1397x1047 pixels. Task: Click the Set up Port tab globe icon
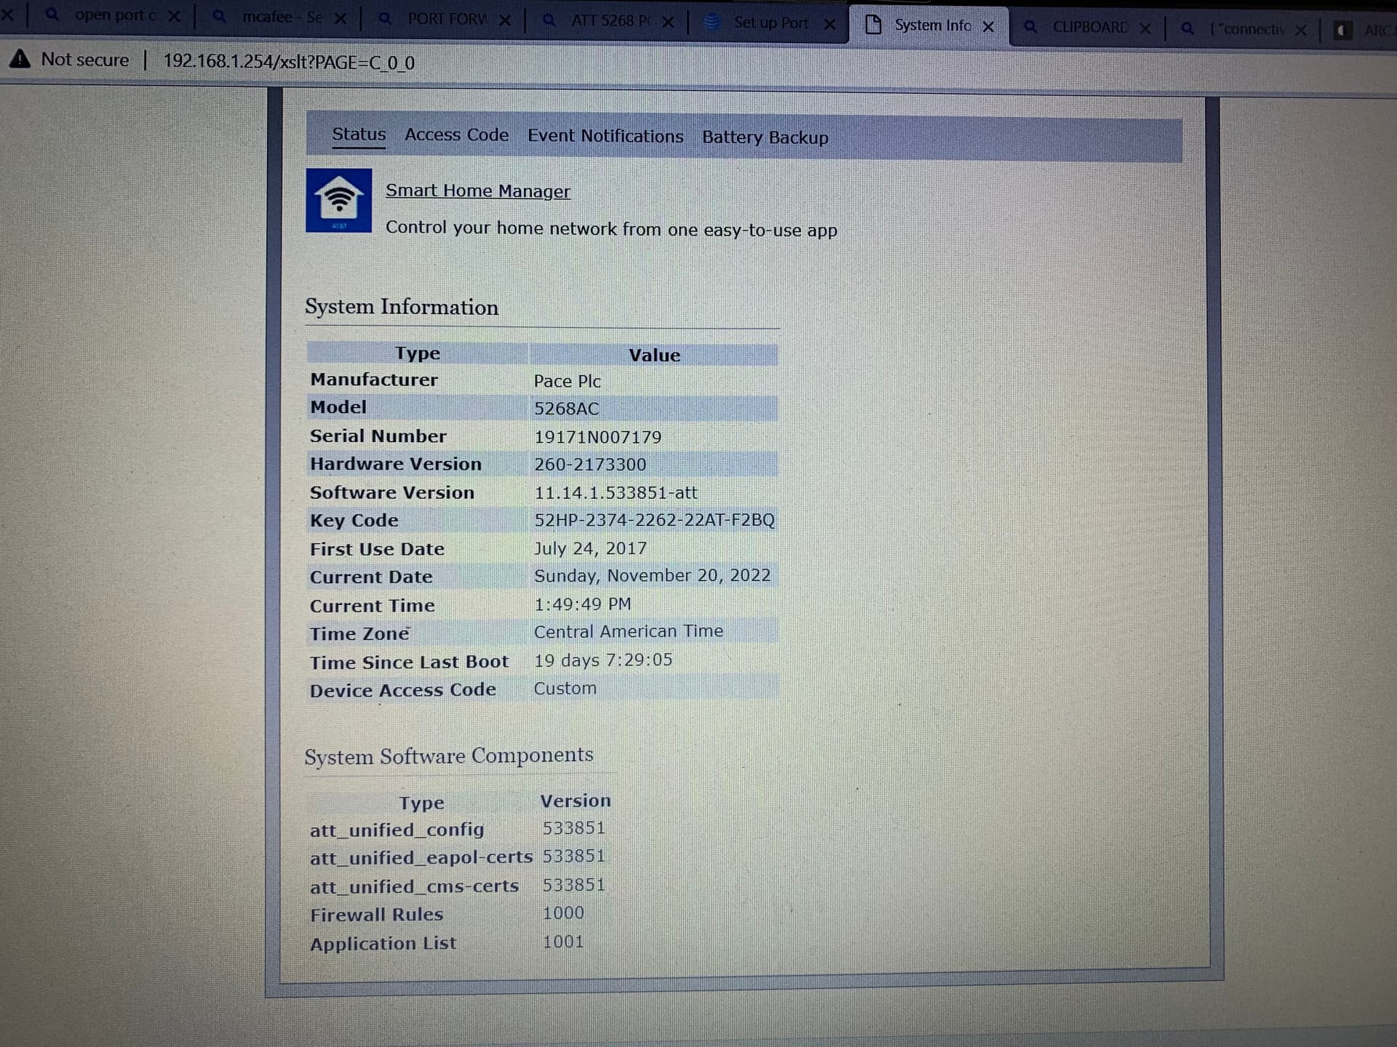(x=712, y=23)
